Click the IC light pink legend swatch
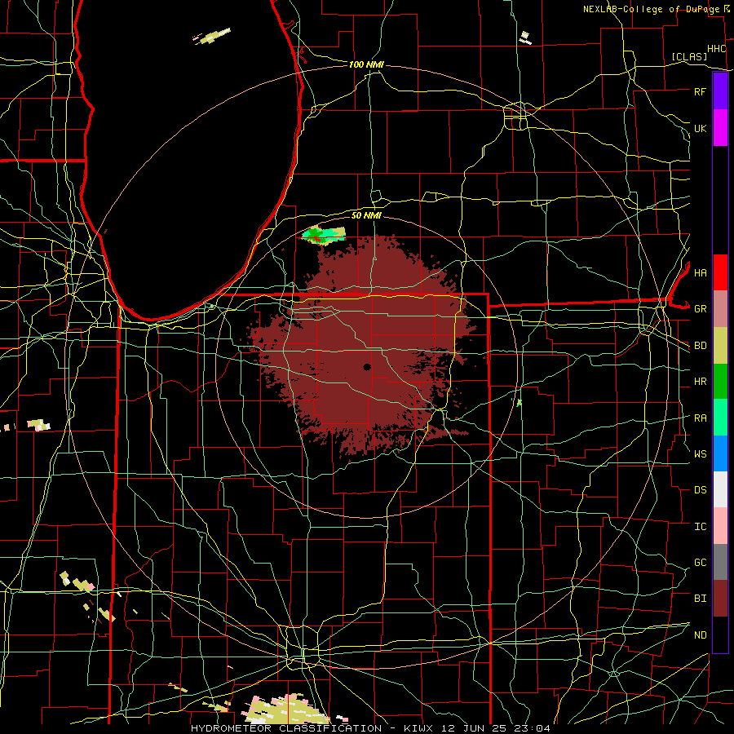This screenshot has height=734, width=734. tap(720, 526)
